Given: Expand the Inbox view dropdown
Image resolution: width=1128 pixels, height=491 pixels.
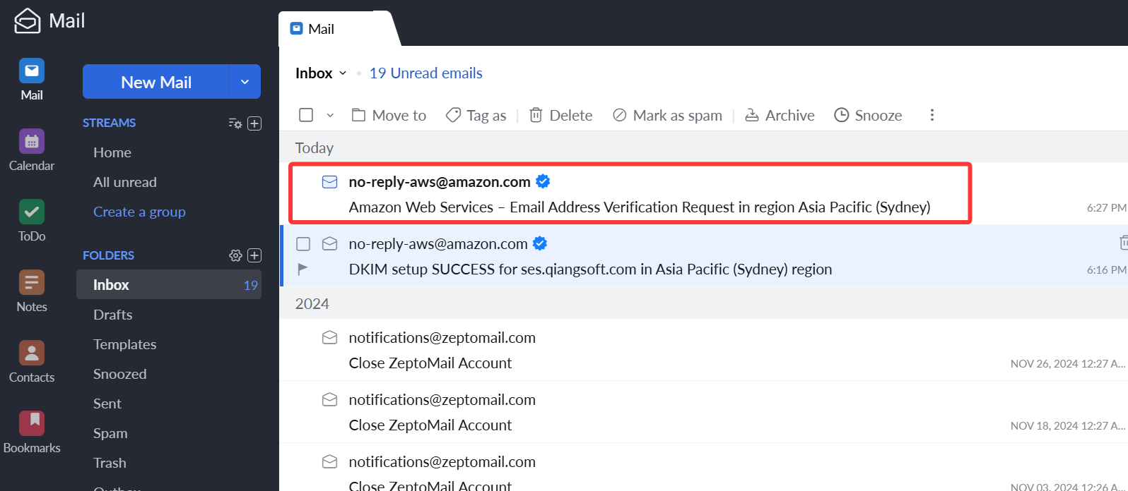Looking at the screenshot, I should (x=343, y=73).
